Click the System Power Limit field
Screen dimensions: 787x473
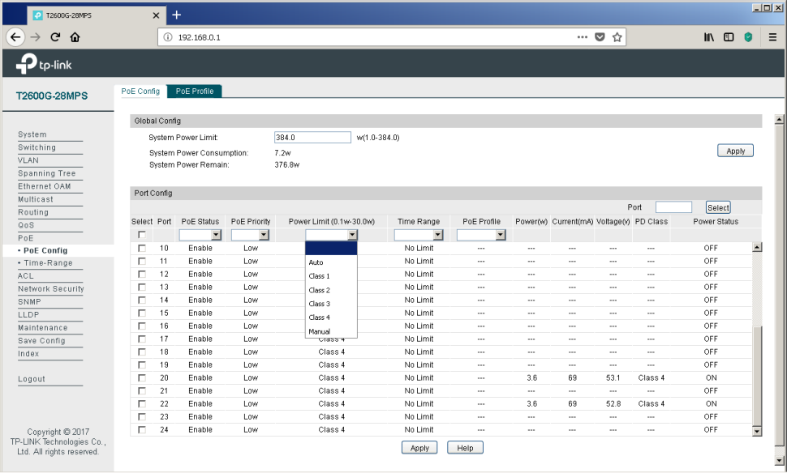[x=312, y=138]
